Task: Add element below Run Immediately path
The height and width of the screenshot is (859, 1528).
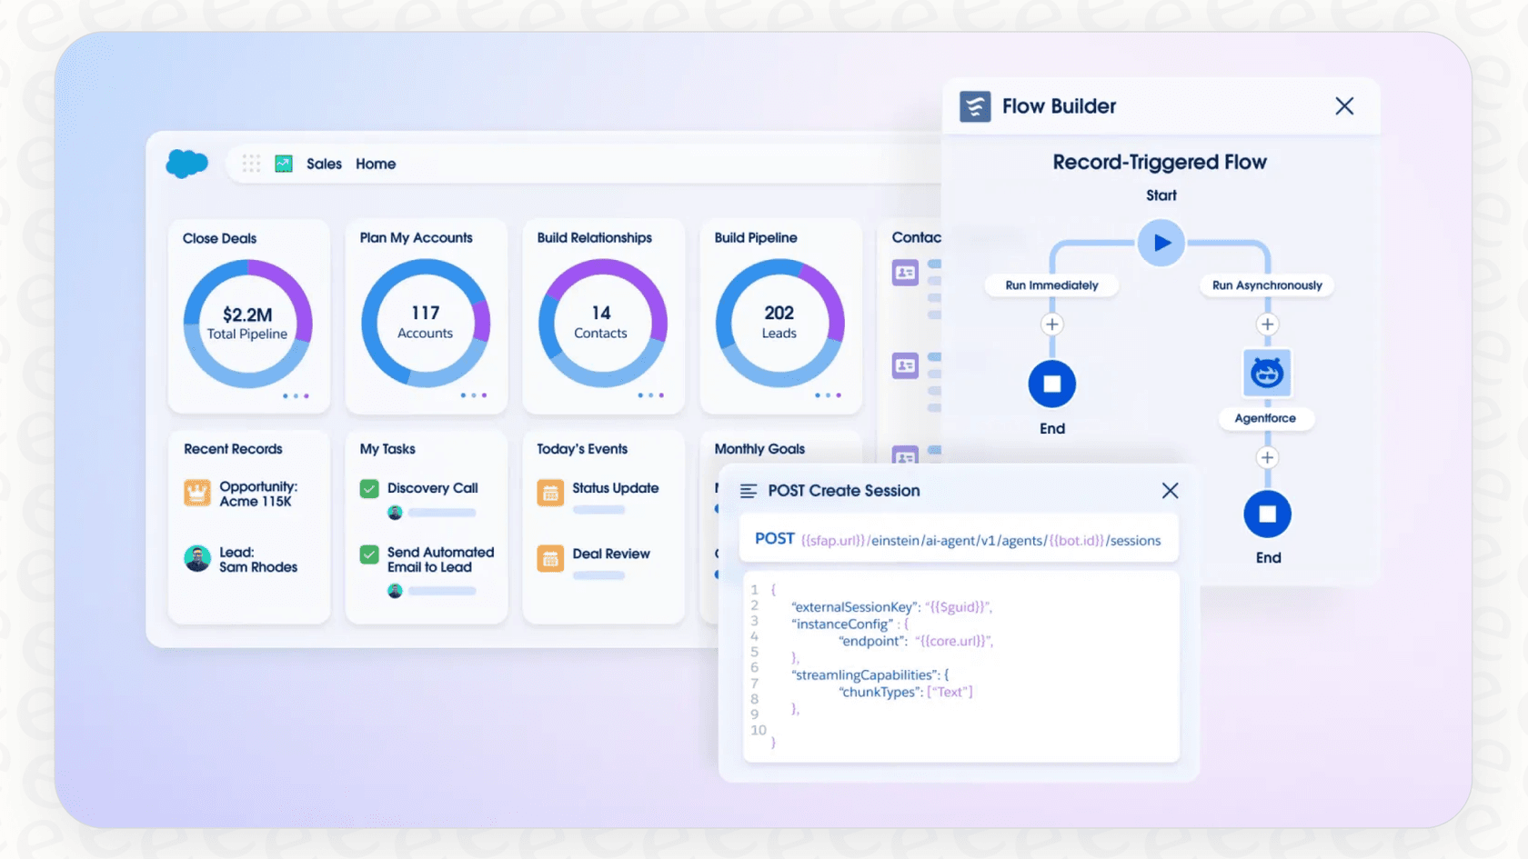Action: pyautogui.click(x=1052, y=325)
